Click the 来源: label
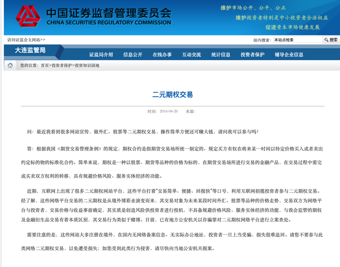This screenshot has height=267, width=340. coord(190,112)
